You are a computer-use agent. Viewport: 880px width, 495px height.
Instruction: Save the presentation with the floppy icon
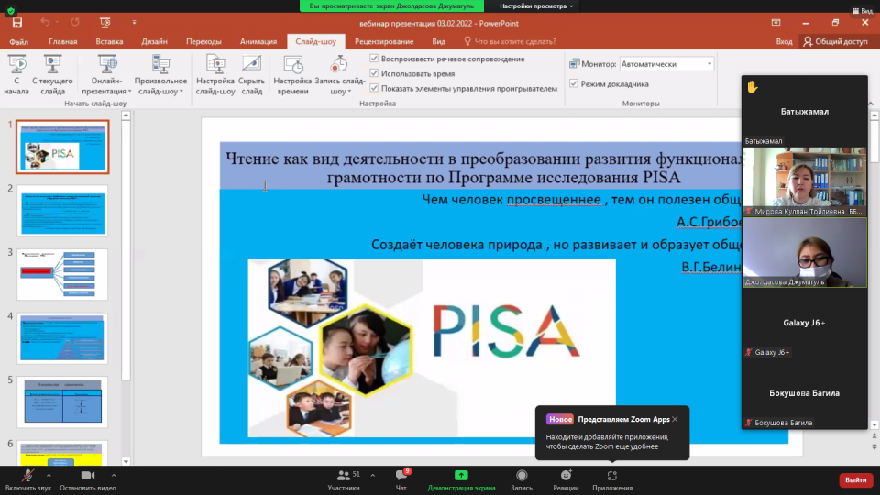pyautogui.click(x=17, y=22)
